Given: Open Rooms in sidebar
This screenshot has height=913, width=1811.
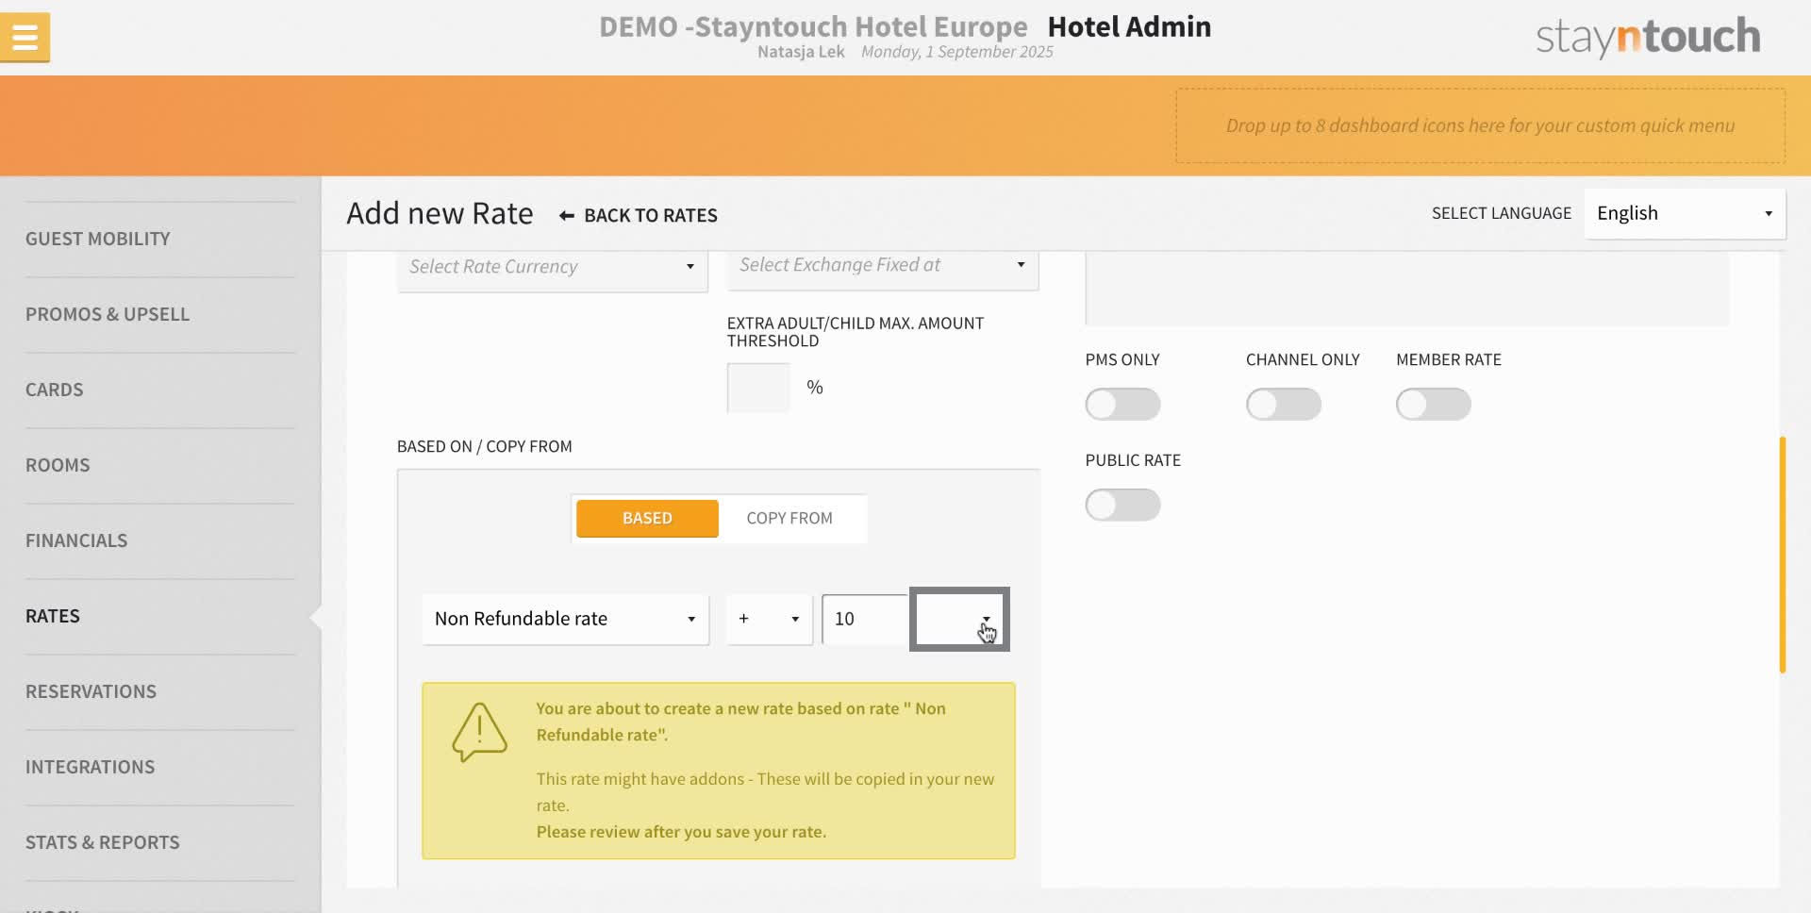Looking at the screenshot, I should coord(58,466).
